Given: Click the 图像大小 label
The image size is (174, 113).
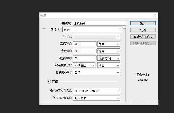Looking at the screenshot, I should coord(143,75).
